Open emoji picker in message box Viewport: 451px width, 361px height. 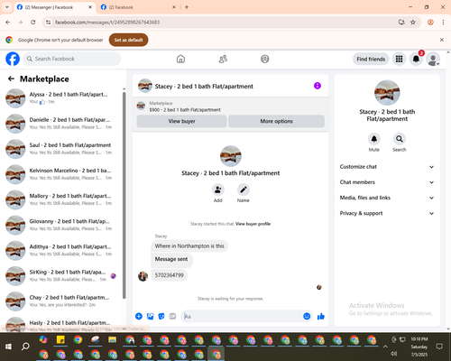pyautogui.click(x=307, y=316)
